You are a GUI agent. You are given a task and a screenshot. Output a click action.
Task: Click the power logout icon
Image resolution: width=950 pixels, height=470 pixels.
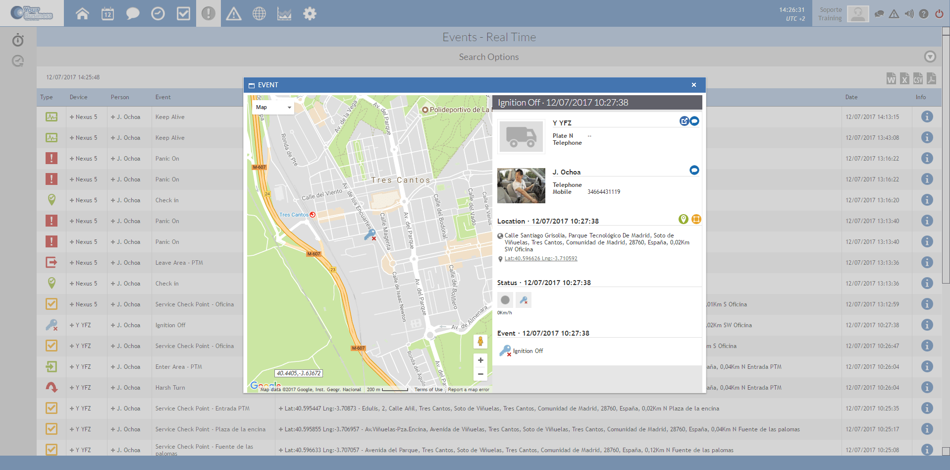(939, 14)
